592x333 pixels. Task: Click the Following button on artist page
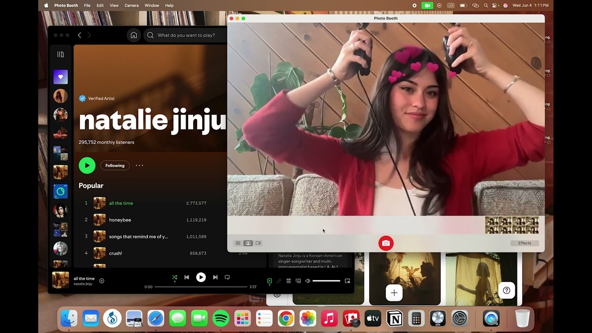coord(115,166)
